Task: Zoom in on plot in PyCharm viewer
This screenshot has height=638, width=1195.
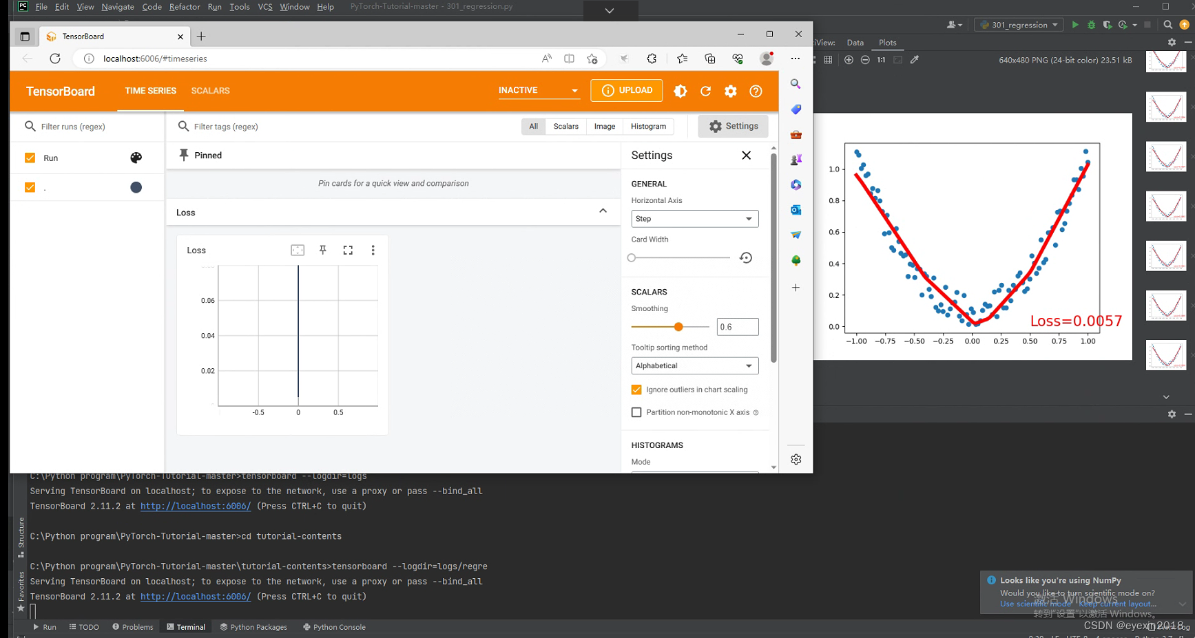Action: 849,60
